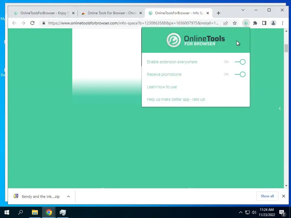Expand the side arrow on page right edge
291x218 pixels.
click(x=280, y=108)
